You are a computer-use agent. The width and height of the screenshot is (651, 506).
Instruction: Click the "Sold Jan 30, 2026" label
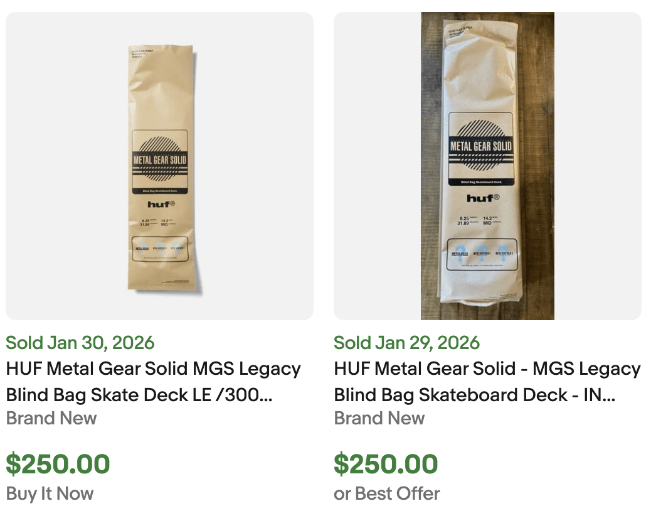pos(80,343)
